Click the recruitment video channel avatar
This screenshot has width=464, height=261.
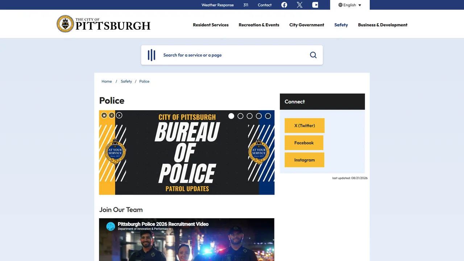click(111, 227)
